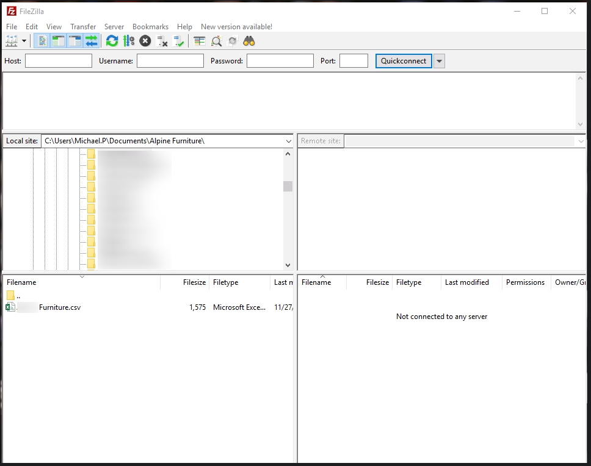Expand the Remote site path dropdown
The image size is (591, 466).
tap(581, 141)
